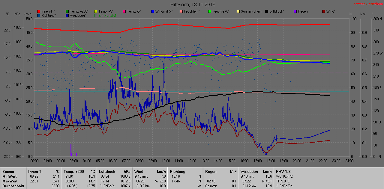Pick the salmon Feuchte I. legend swatch
Image resolution: width=384 pixels, height=189 pixels.
click(181, 11)
